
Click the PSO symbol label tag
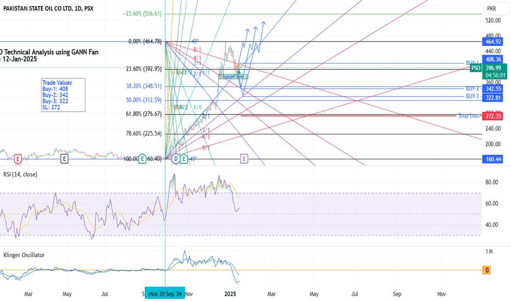(x=475, y=68)
